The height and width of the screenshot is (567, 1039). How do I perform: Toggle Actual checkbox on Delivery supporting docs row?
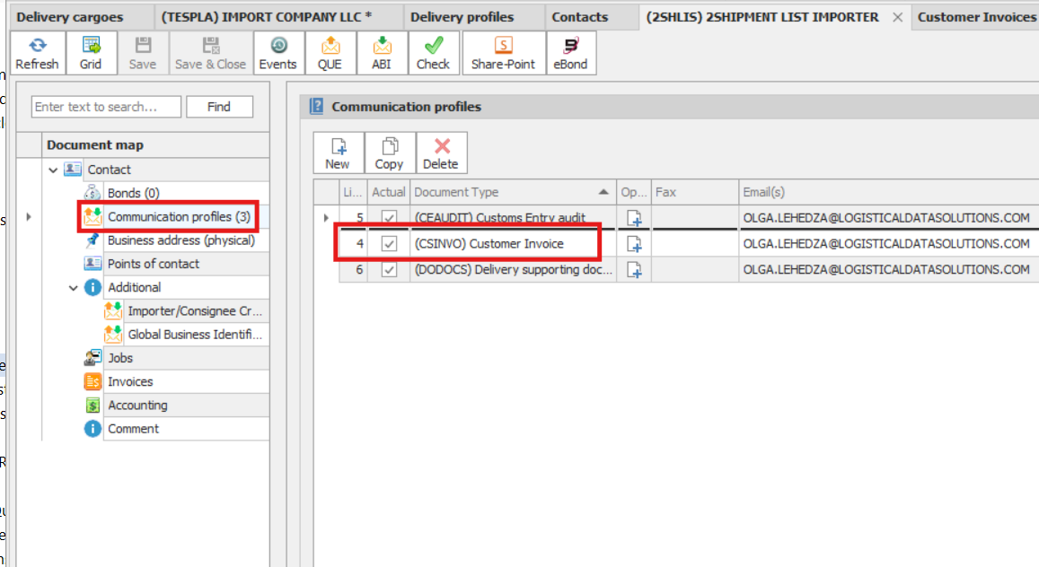[388, 268]
